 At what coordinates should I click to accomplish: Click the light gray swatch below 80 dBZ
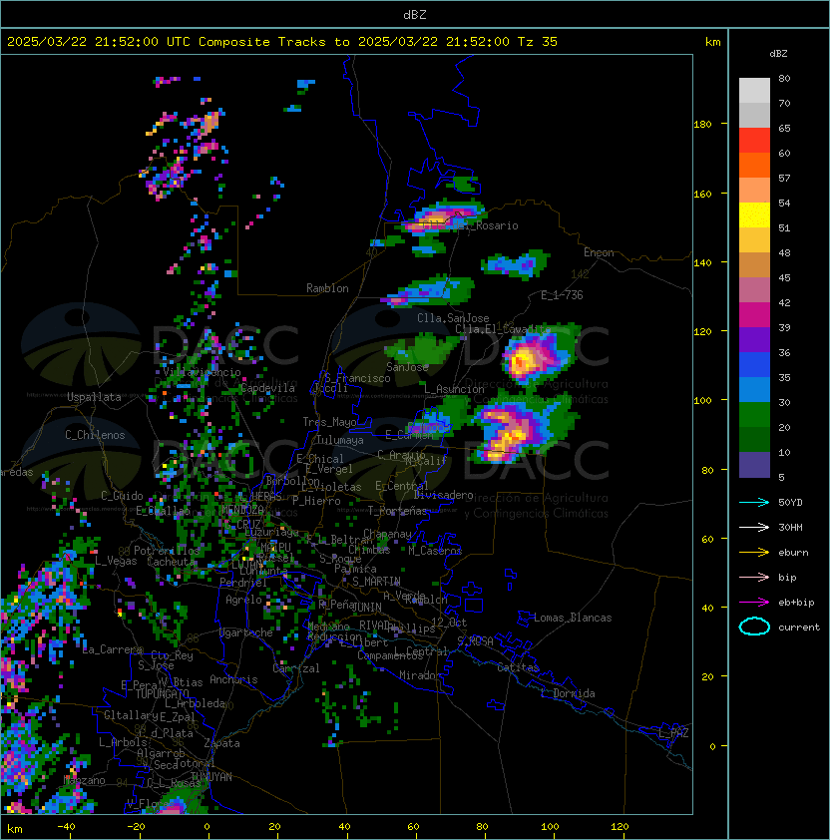tap(754, 91)
